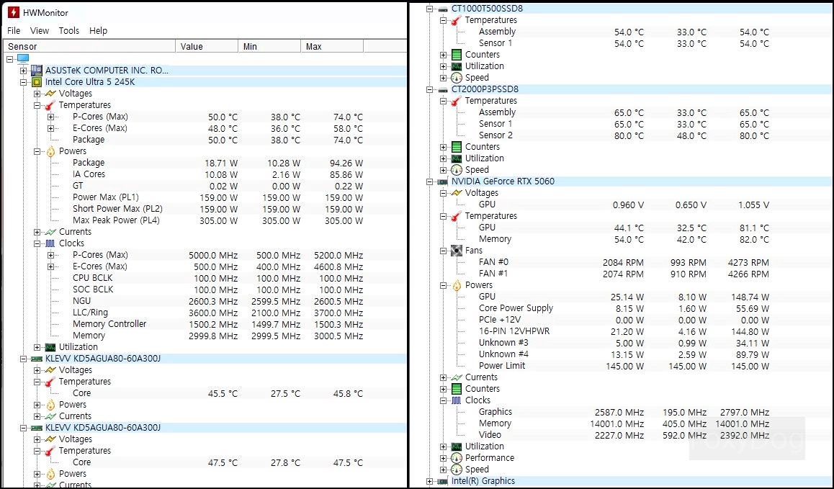Screen dimensions: 834x489
Task: Click the CPU Voltages icon
Action: [50, 94]
